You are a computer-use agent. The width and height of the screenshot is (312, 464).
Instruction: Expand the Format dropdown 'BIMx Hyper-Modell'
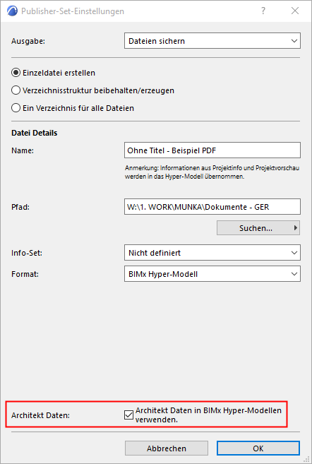click(212, 274)
